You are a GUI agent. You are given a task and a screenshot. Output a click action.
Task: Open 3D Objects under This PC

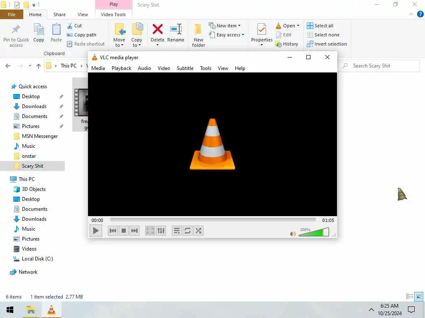(x=34, y=189)
